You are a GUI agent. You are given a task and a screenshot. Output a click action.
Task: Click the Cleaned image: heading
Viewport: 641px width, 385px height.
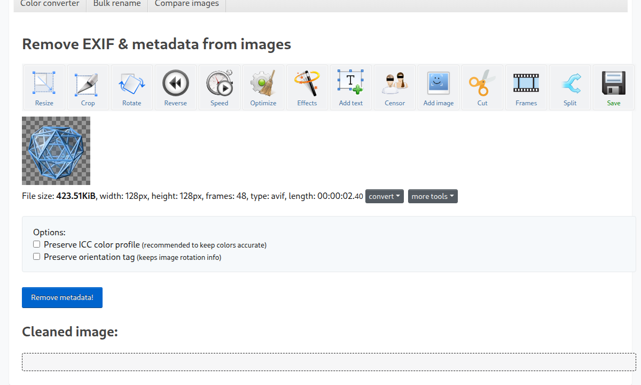70,332
